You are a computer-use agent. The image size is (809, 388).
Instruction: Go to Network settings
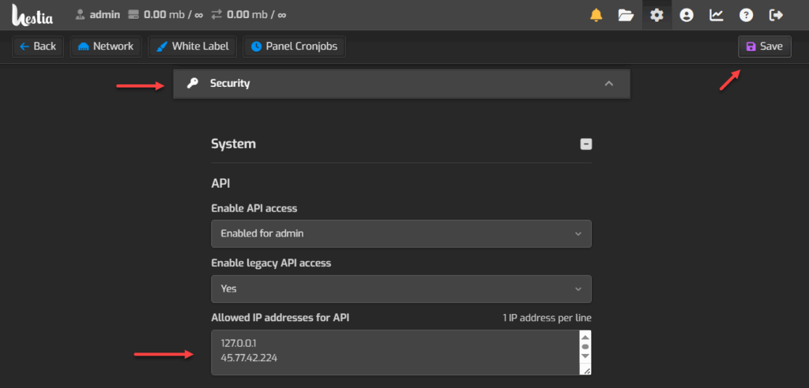point(105,47)
